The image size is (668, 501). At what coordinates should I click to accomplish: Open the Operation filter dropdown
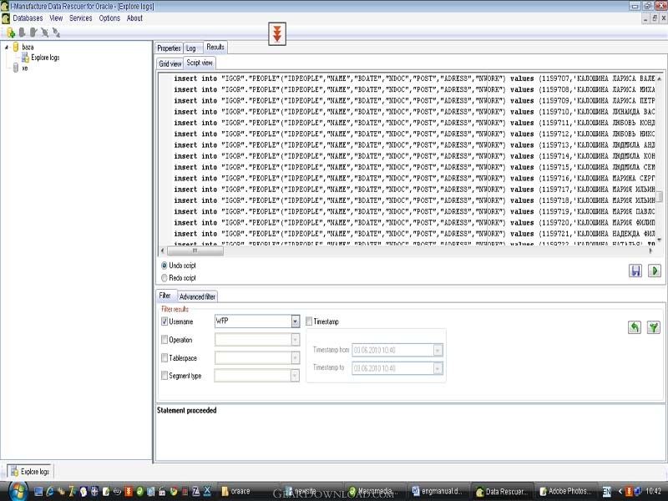[x=296, y=340]
